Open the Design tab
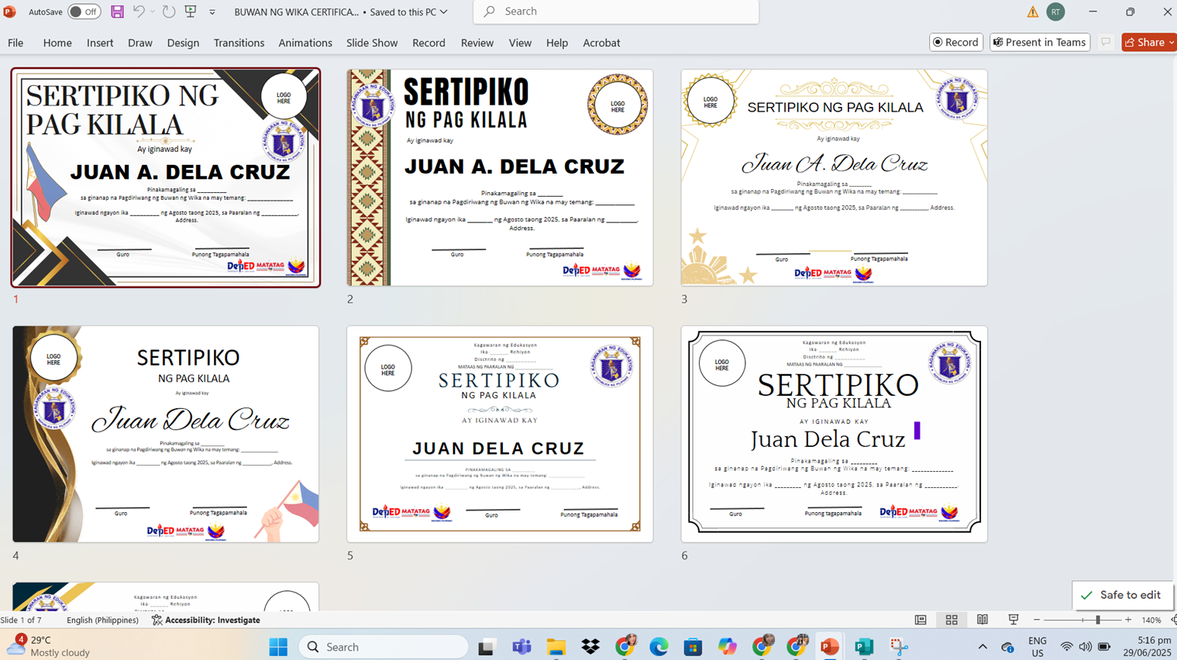Viewport: 1177px width, 660px height. click(183, 43)
